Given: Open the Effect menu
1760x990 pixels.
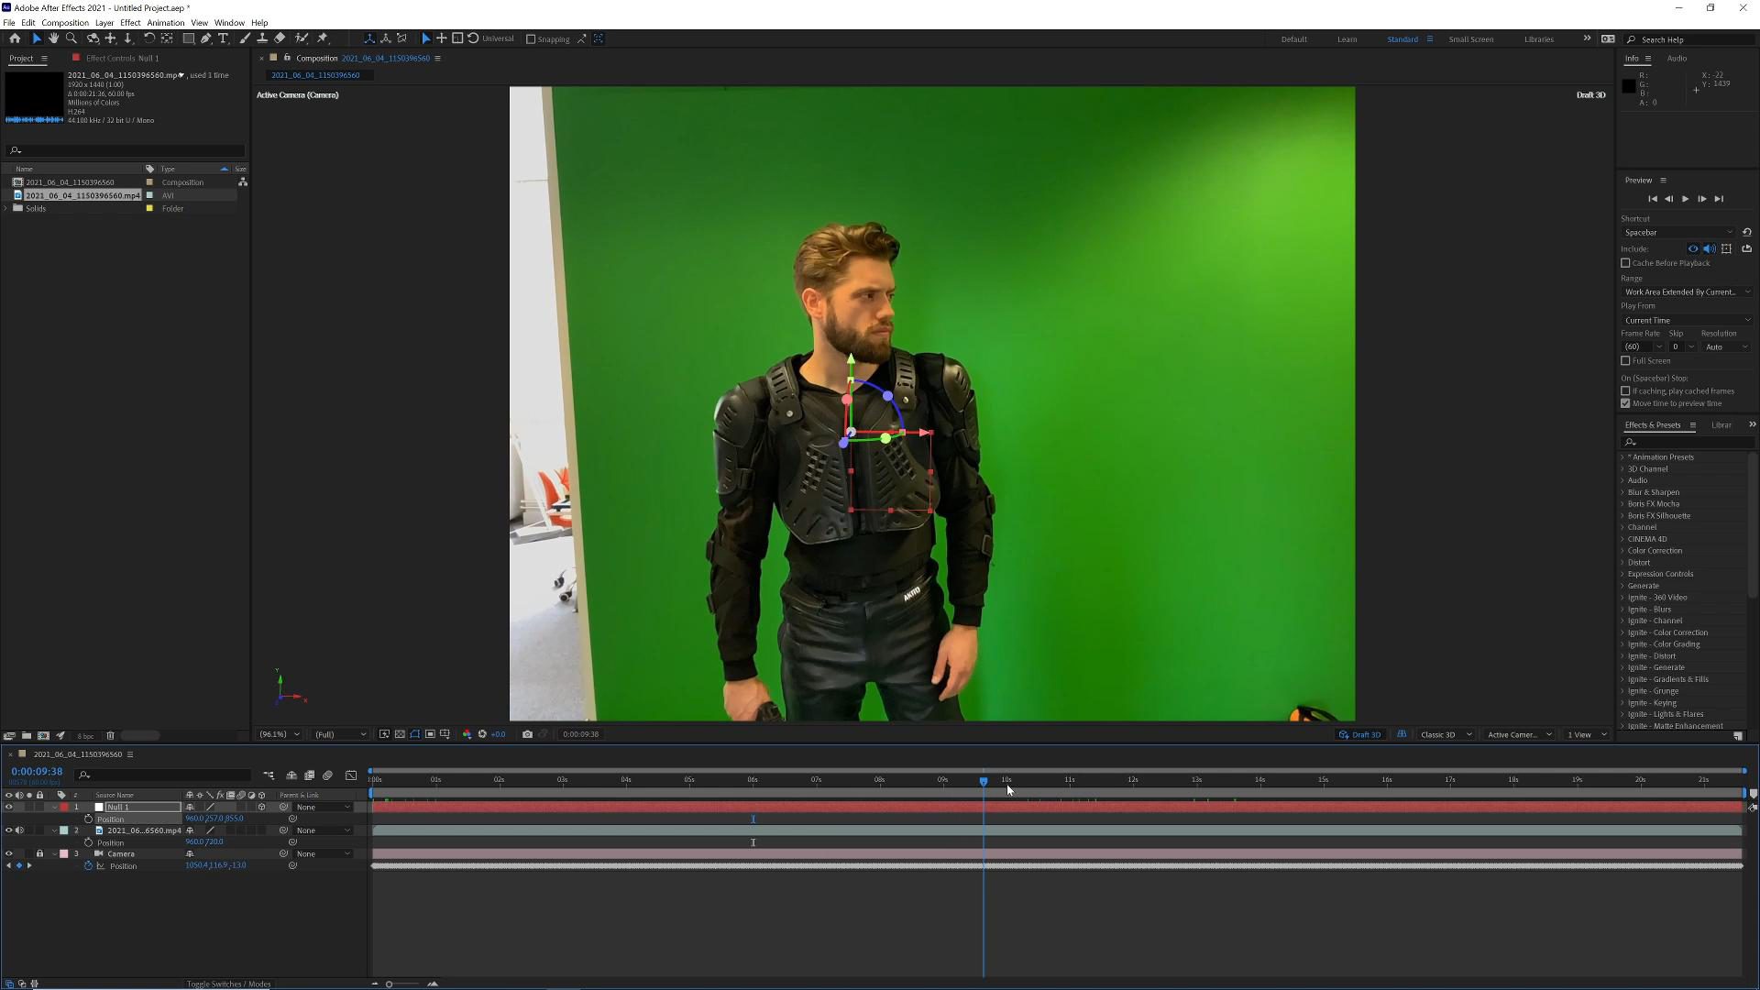Looking at the screenshot, I should click(130, 23).
